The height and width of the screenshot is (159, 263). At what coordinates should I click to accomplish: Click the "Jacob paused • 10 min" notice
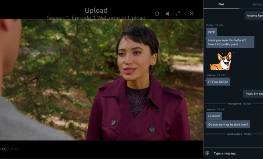pos(239,134)
